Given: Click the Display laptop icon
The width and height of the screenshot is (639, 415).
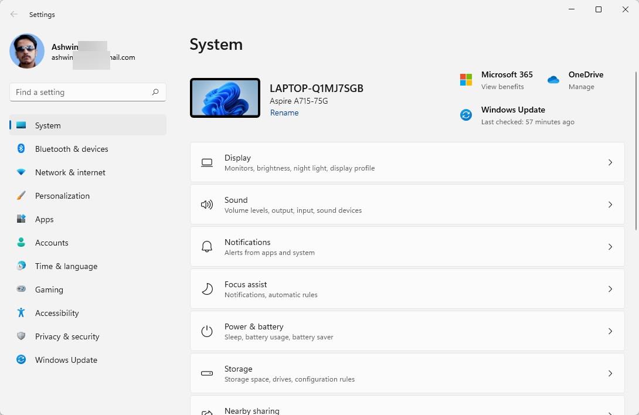Looking at the screenshot, I should point(207,162).
